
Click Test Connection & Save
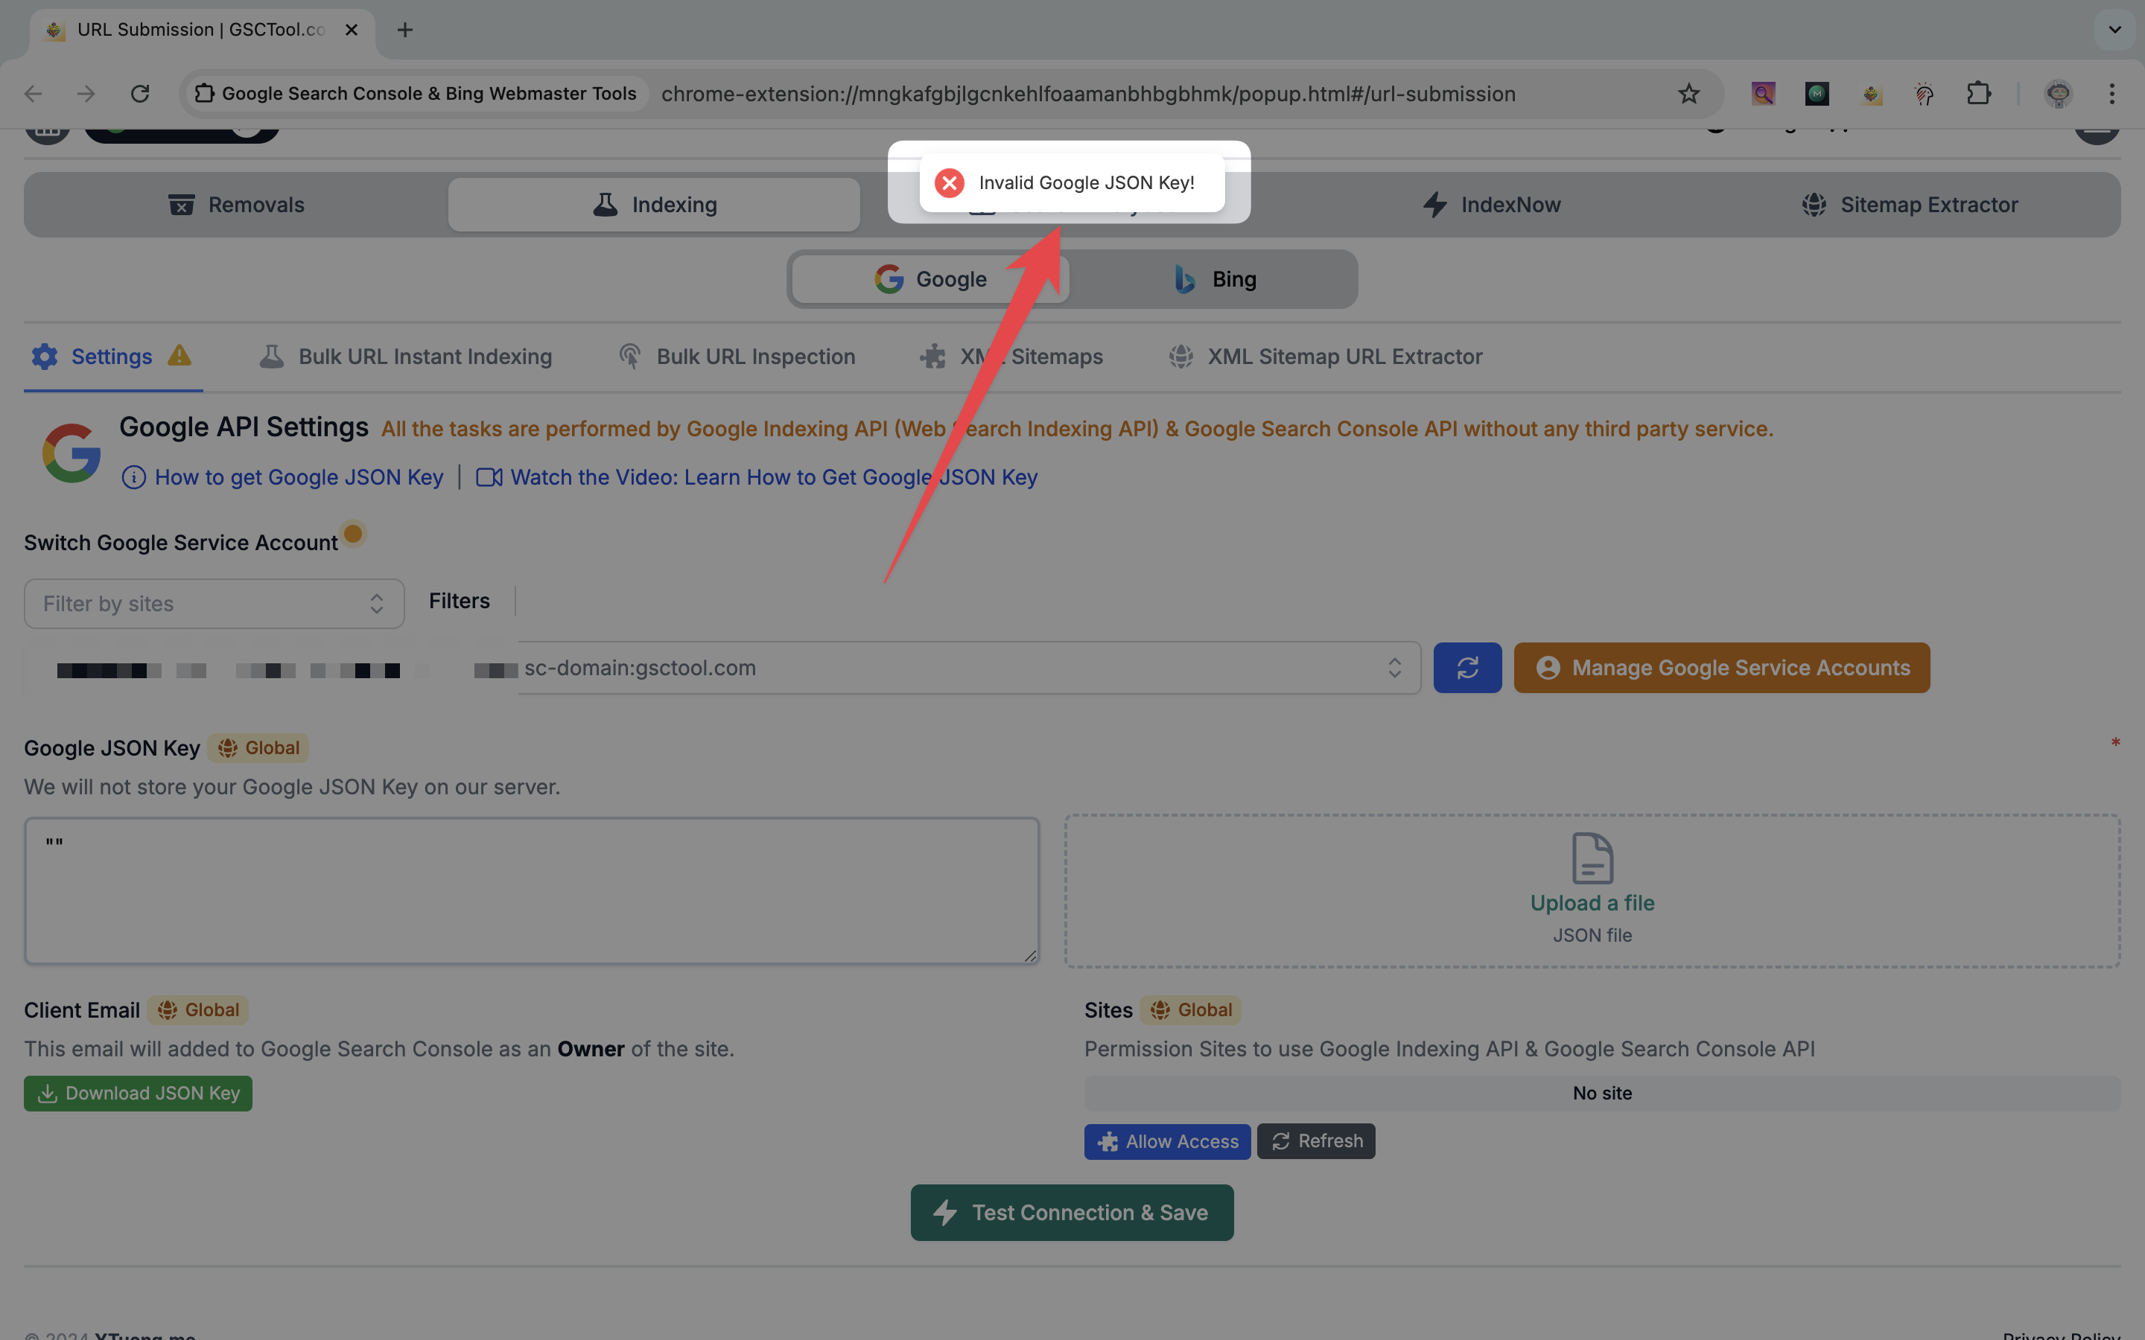(1071, 1213)
